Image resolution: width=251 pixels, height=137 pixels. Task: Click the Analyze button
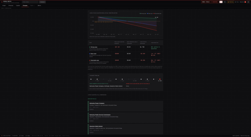coord(42,2)
